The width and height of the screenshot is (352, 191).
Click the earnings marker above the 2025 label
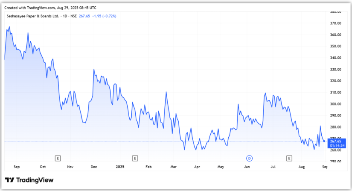(x=135, y=158)
